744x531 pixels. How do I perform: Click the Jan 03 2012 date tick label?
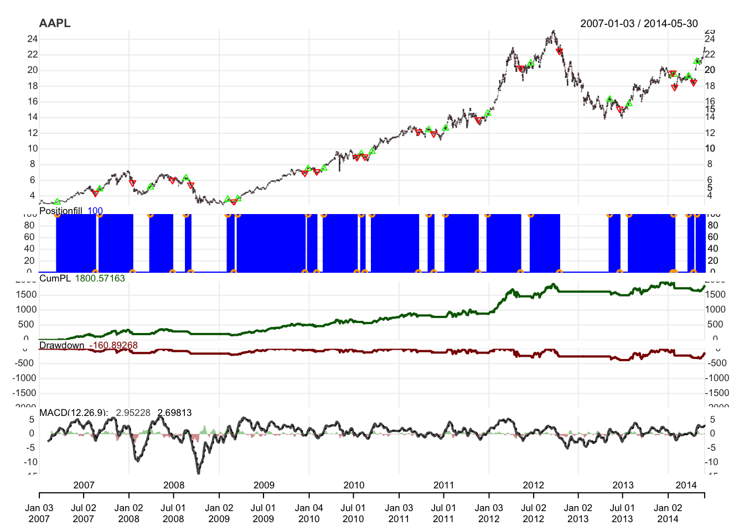(x=489, y=513)
